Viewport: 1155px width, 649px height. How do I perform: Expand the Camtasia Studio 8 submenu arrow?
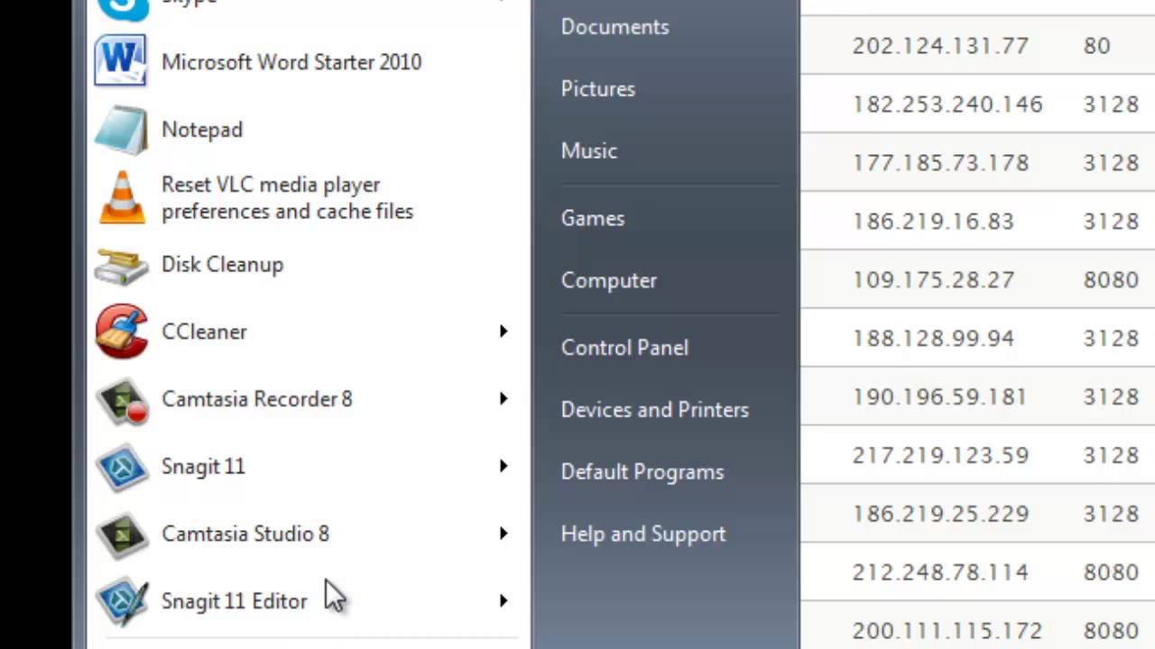(x=504, y=534)
